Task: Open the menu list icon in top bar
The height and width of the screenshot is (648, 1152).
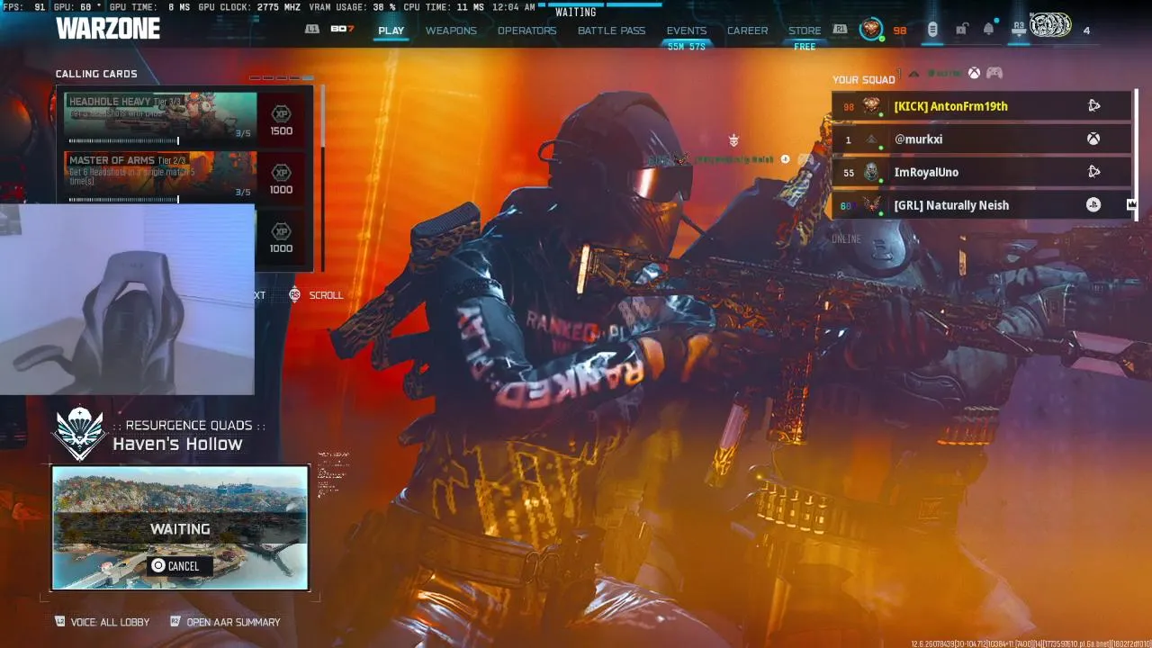Action: pyautogui.click(x=932, y=30)
